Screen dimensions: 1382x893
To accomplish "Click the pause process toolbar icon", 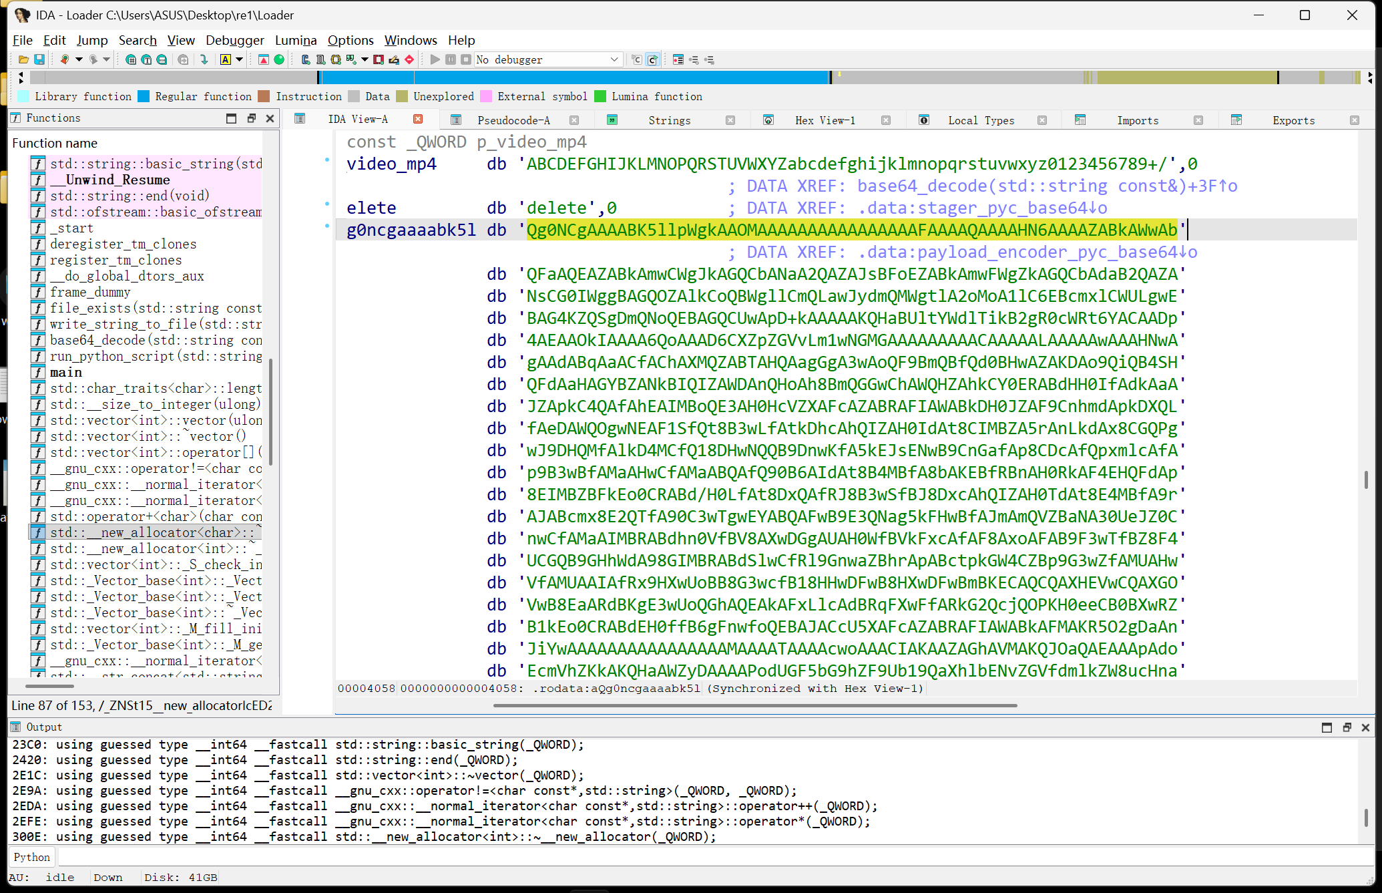I will point(451,60).
